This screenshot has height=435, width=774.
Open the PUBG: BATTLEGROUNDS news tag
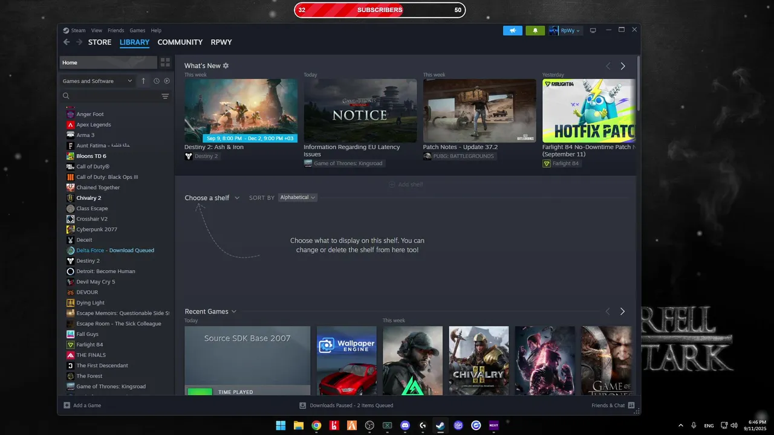[459, 156]
